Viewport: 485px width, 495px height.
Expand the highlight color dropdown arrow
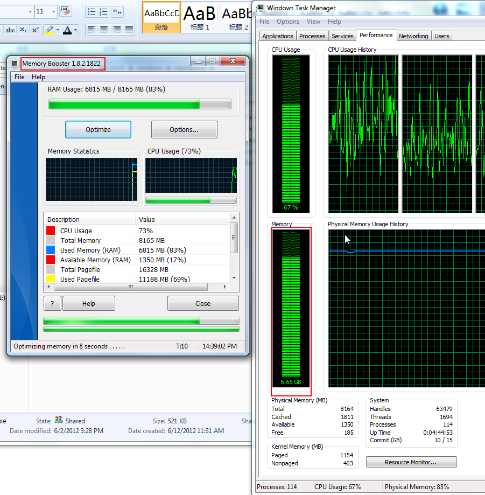pos(57,30)
